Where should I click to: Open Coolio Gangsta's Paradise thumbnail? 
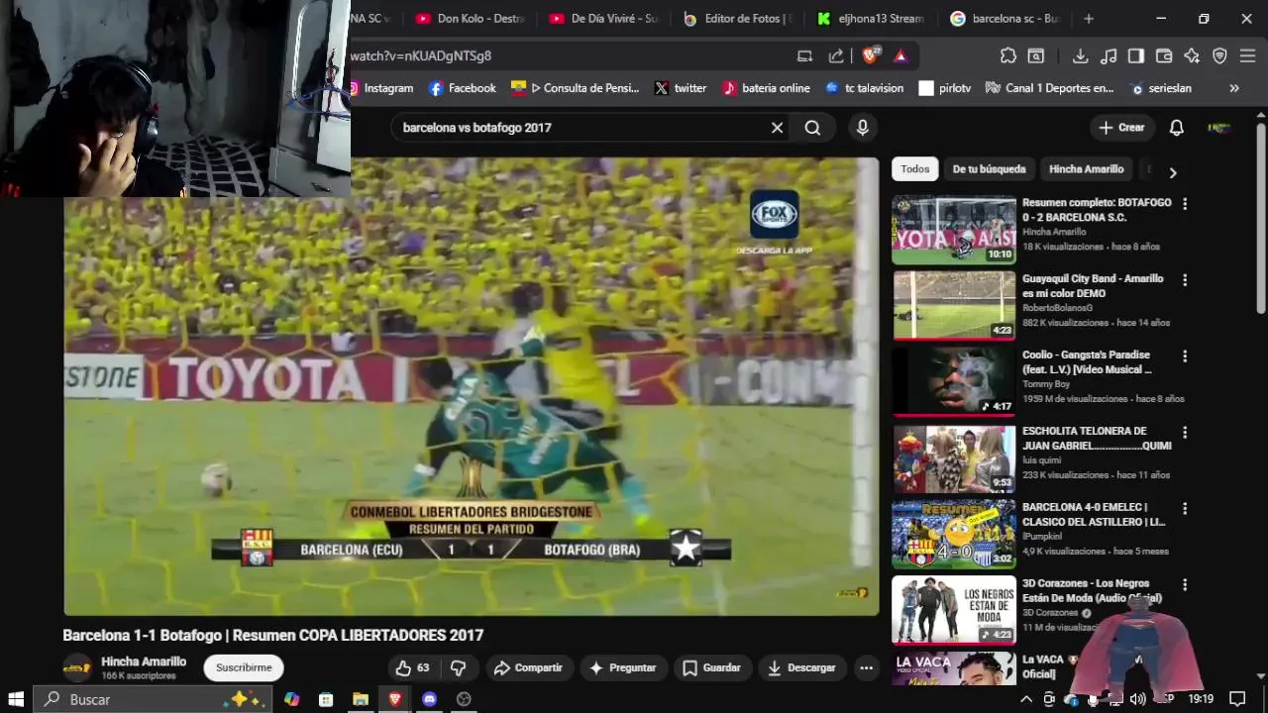(954, 382)
